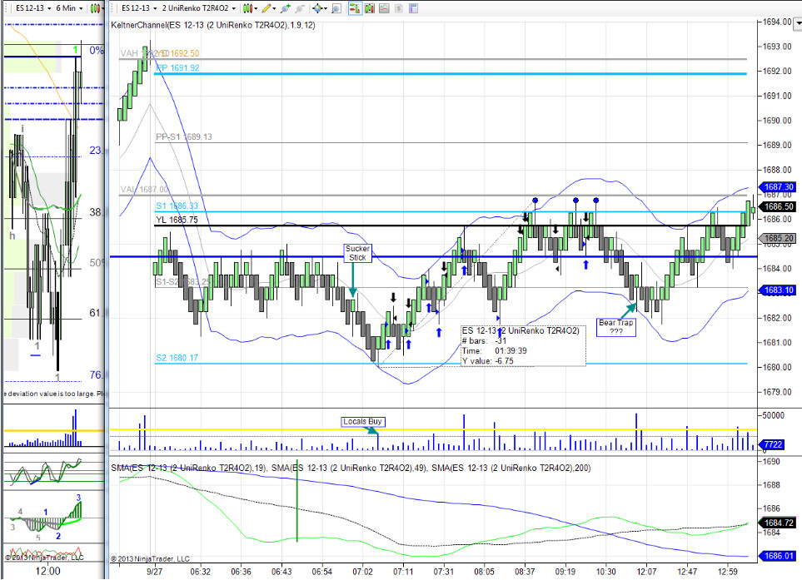Click the PP 1691.92 pivot line label

177,68
